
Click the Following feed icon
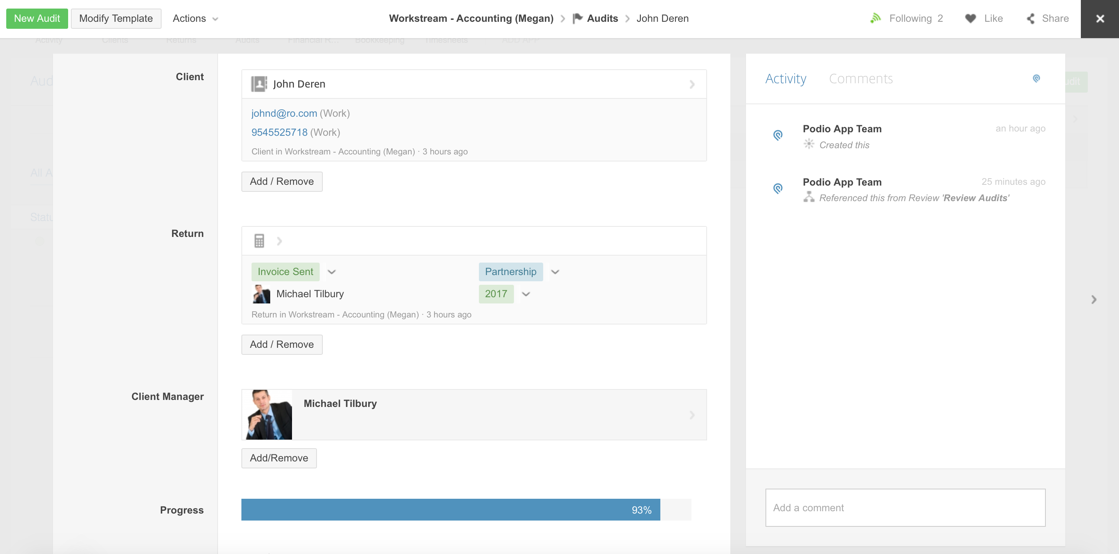875,18
